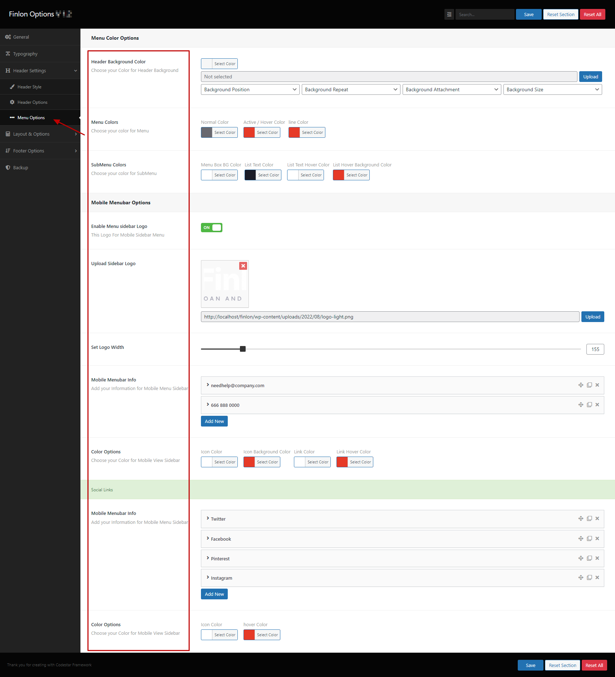The image size is (615, 677).
Task: Delete the Twitter social link row
Action: [597, 518]
